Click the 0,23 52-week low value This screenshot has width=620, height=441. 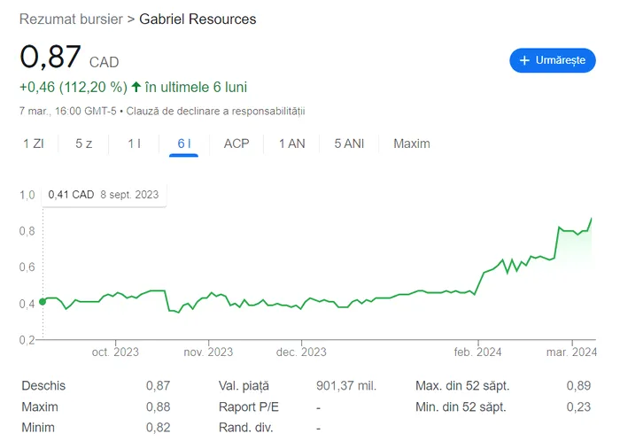click(578, 406)
